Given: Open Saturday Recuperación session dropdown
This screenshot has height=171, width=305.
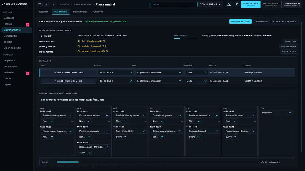Looking at the screenshot, I should 240,131.
